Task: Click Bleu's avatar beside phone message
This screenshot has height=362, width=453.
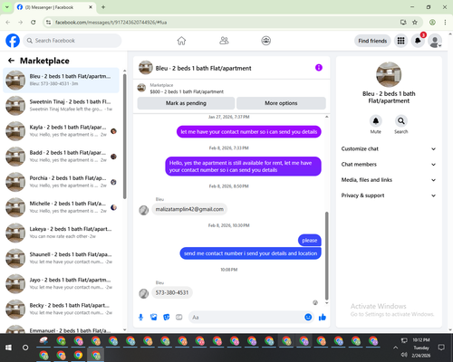Action: tap(144, 293)
